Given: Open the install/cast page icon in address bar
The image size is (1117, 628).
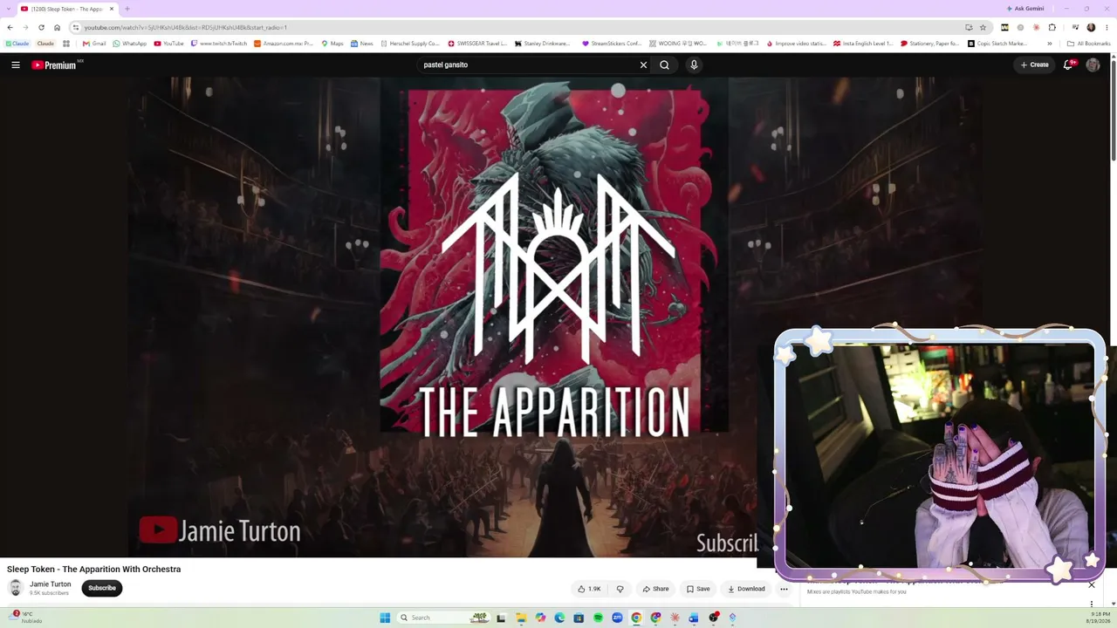Looking at the screenshot, I should click(969, 27).
